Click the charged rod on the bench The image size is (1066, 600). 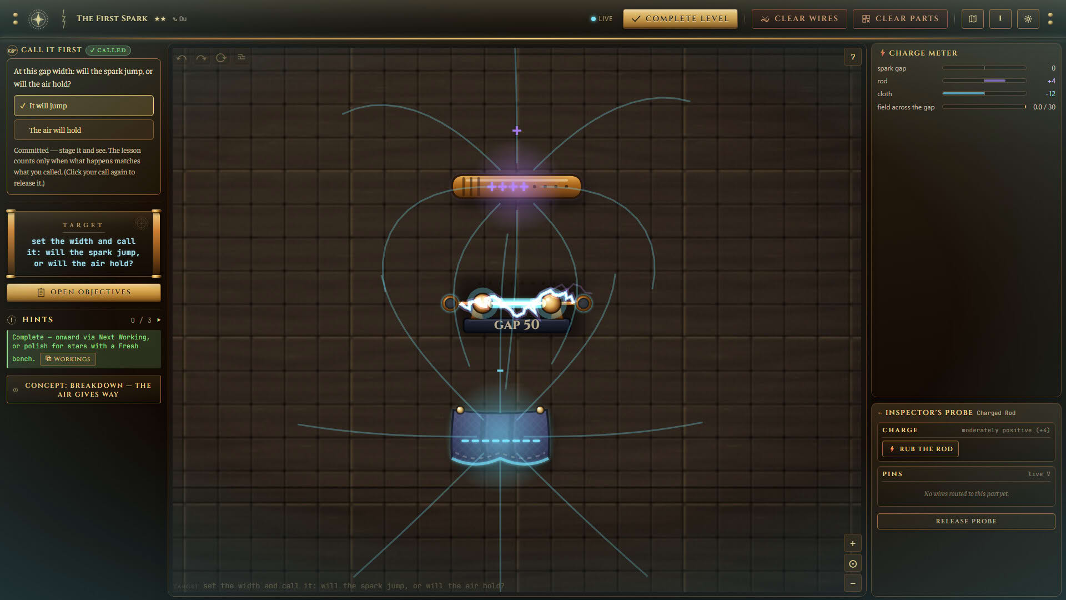click(516, 187)
